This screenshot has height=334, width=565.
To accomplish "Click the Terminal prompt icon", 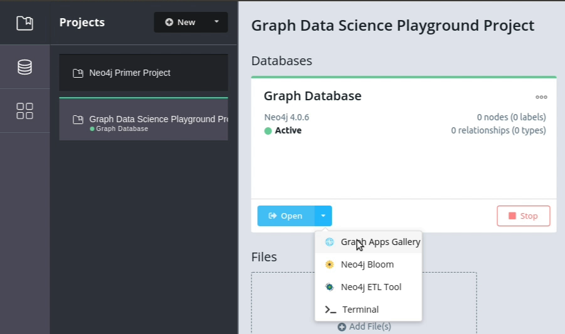I will 330,310.
